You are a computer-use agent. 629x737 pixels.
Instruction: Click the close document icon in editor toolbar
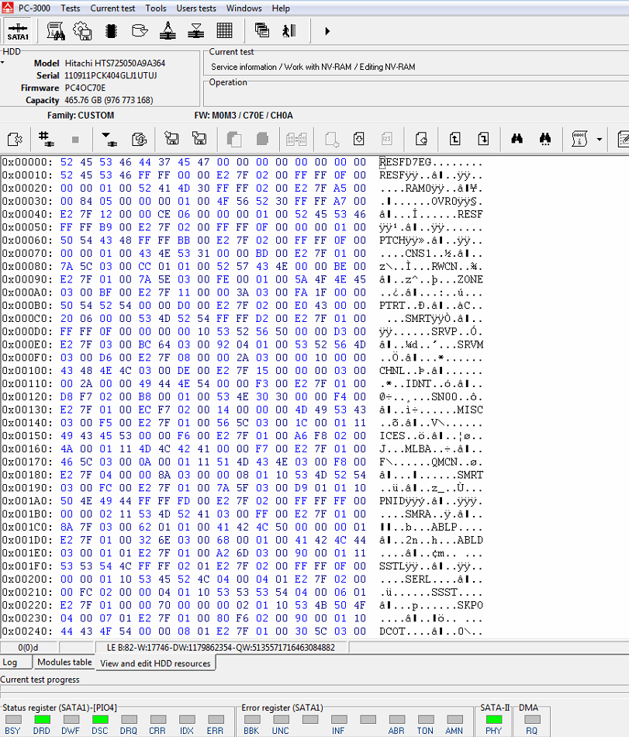click(x=15, y=139)
